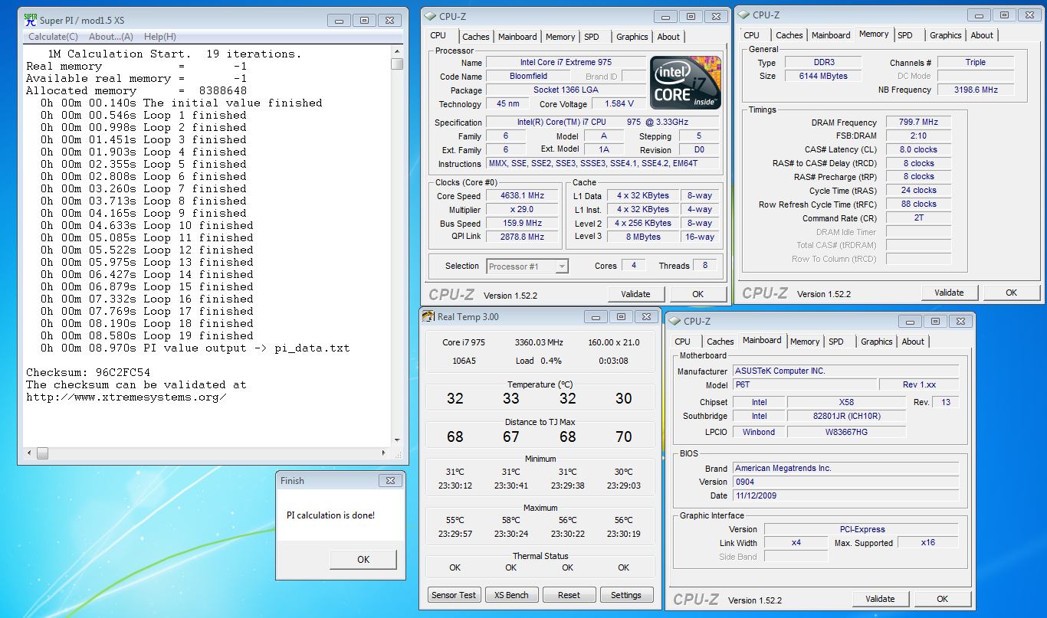Switch to CPU tab in Memory window
Image resolution: width=1047 pixels, height=618 pixels.
coord(752,35)
